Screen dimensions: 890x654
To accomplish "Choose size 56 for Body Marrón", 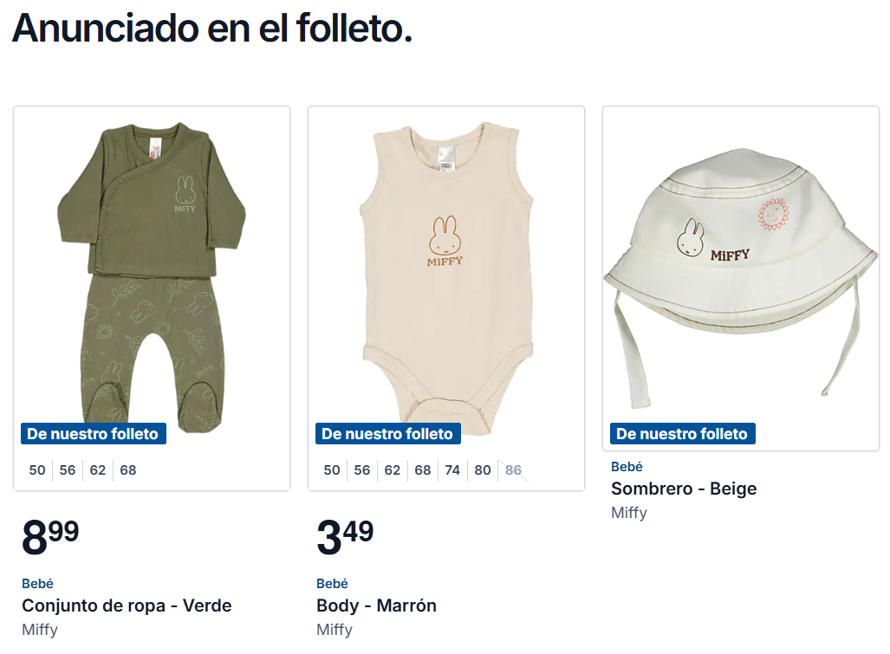I will (361, 470).
